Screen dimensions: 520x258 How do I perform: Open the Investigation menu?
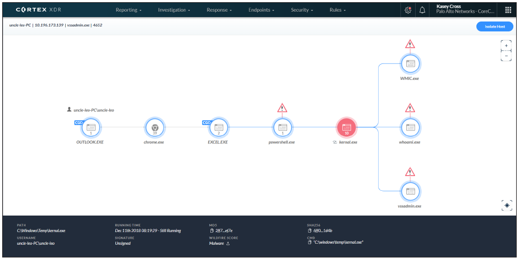[174, 10]
